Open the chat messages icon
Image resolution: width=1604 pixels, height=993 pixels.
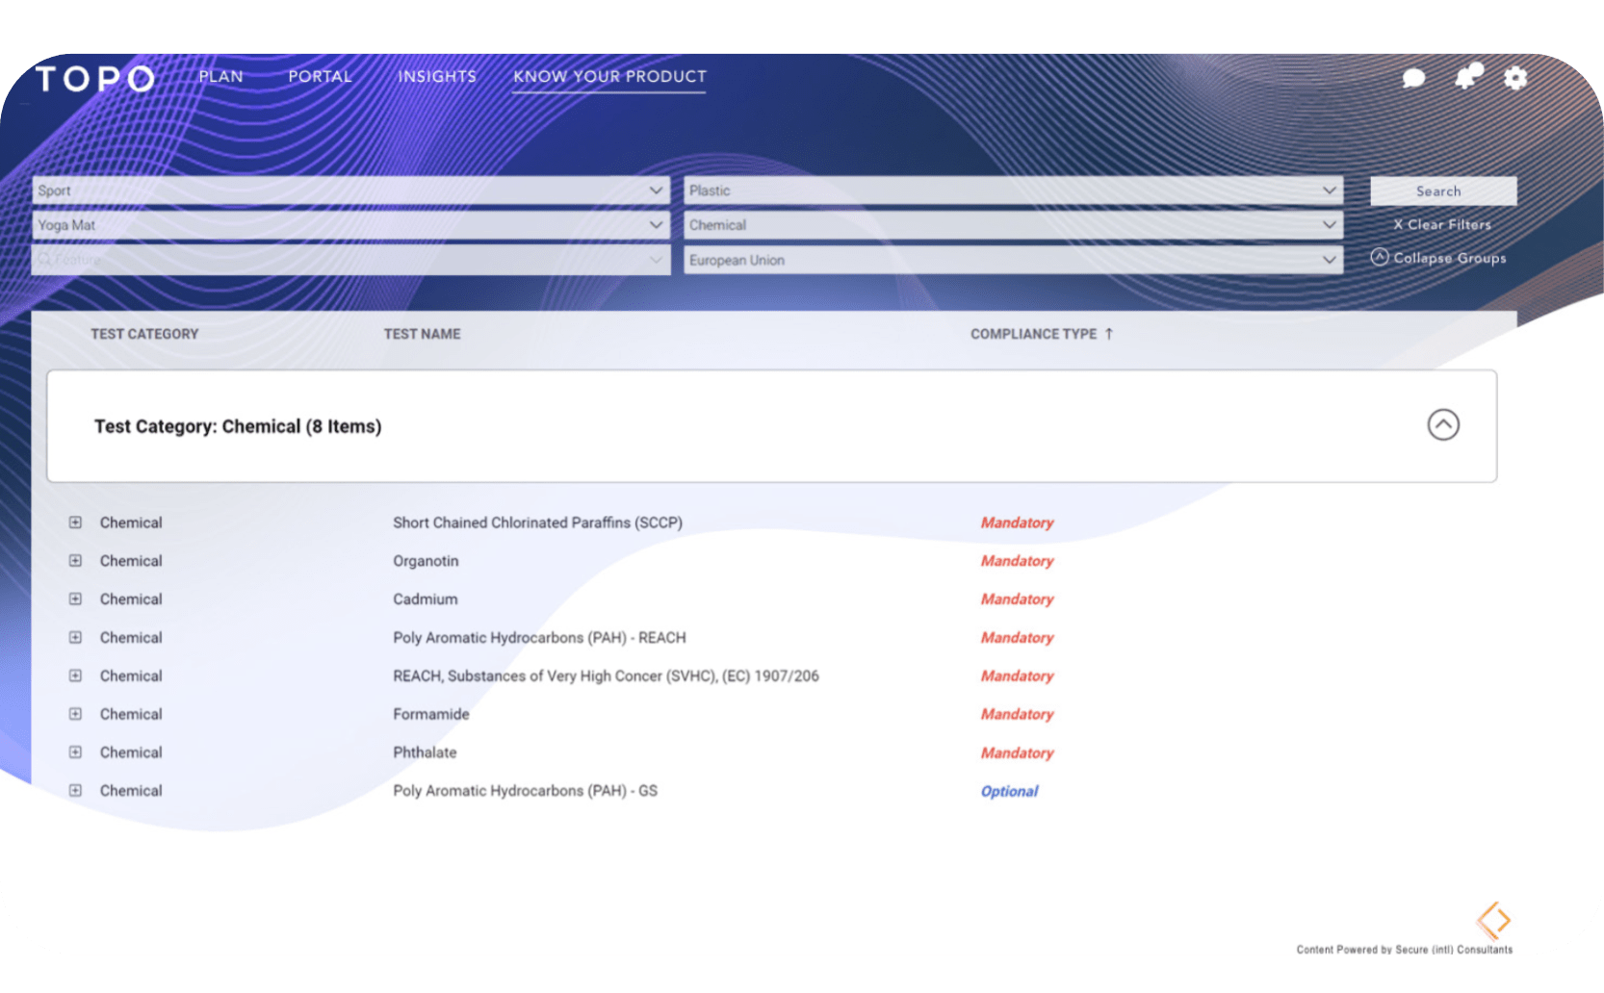[x=1413, y=79]
